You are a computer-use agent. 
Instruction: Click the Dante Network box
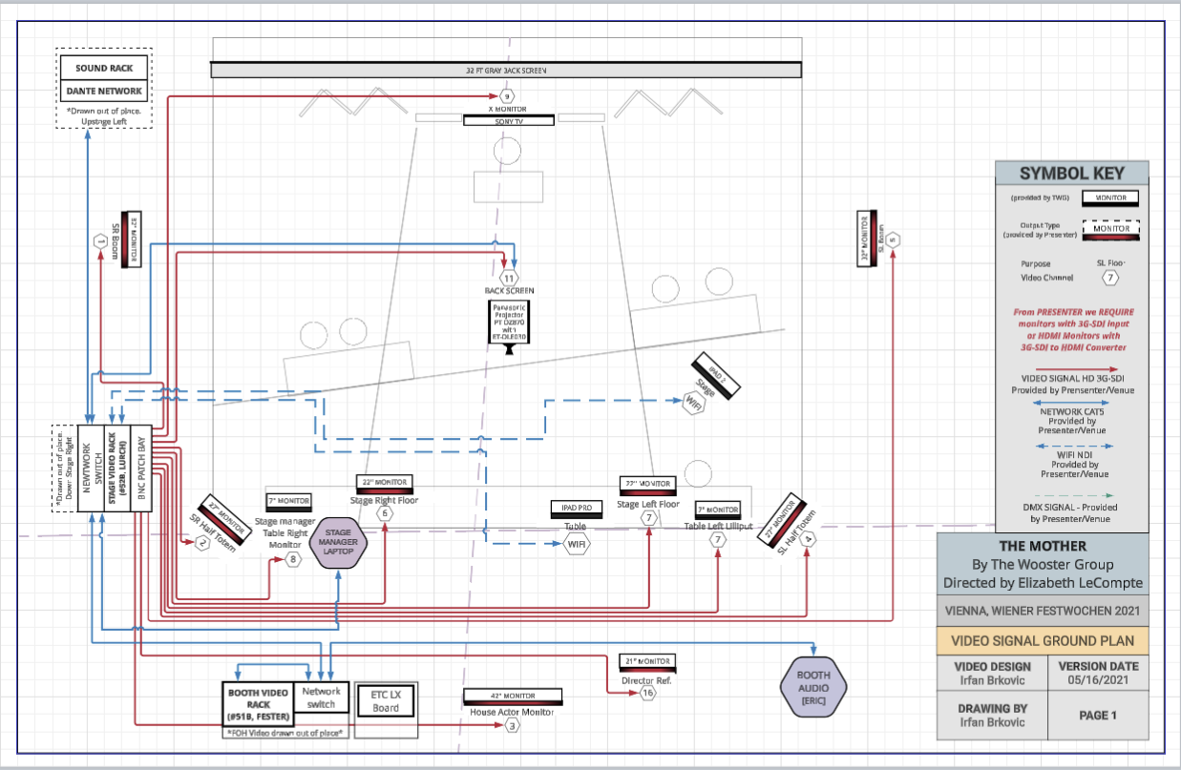(x=104, y=92)
